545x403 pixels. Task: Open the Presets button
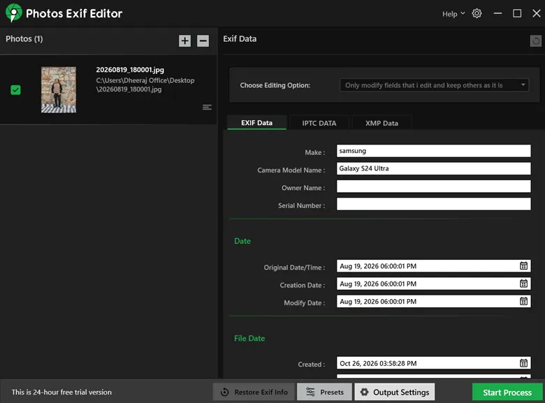point(325,392)
